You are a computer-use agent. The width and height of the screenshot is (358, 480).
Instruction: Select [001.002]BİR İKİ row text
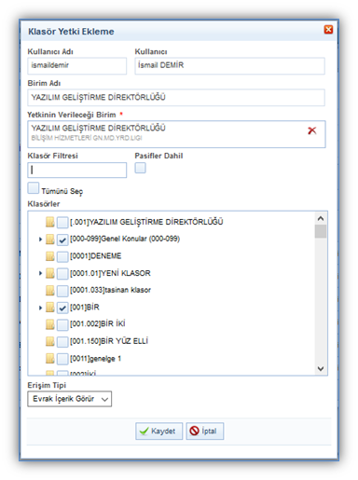pos(98,324)
